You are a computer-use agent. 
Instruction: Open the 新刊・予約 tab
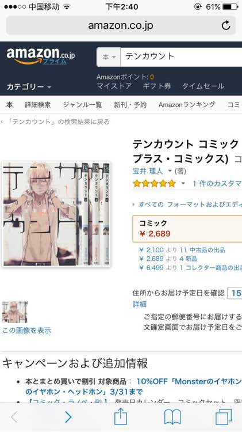(x=130, y=105)
